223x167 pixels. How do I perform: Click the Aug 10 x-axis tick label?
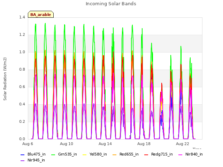(x=67, y=144)
